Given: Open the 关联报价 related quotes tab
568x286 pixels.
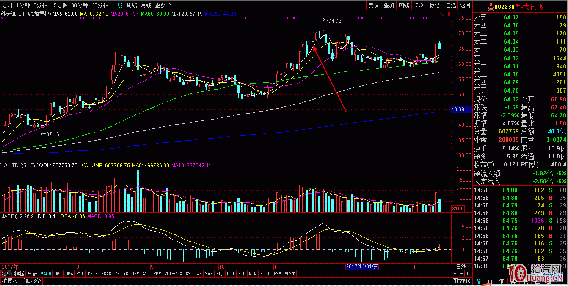Looking at the screenshot, I should [x=30, y=281].
